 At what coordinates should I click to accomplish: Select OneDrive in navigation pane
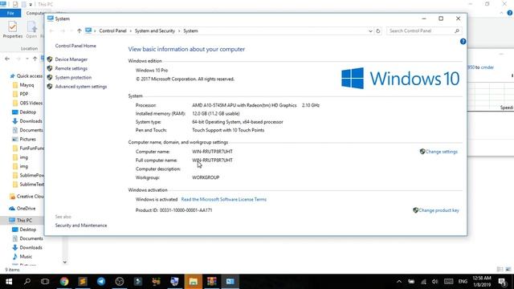26,209
